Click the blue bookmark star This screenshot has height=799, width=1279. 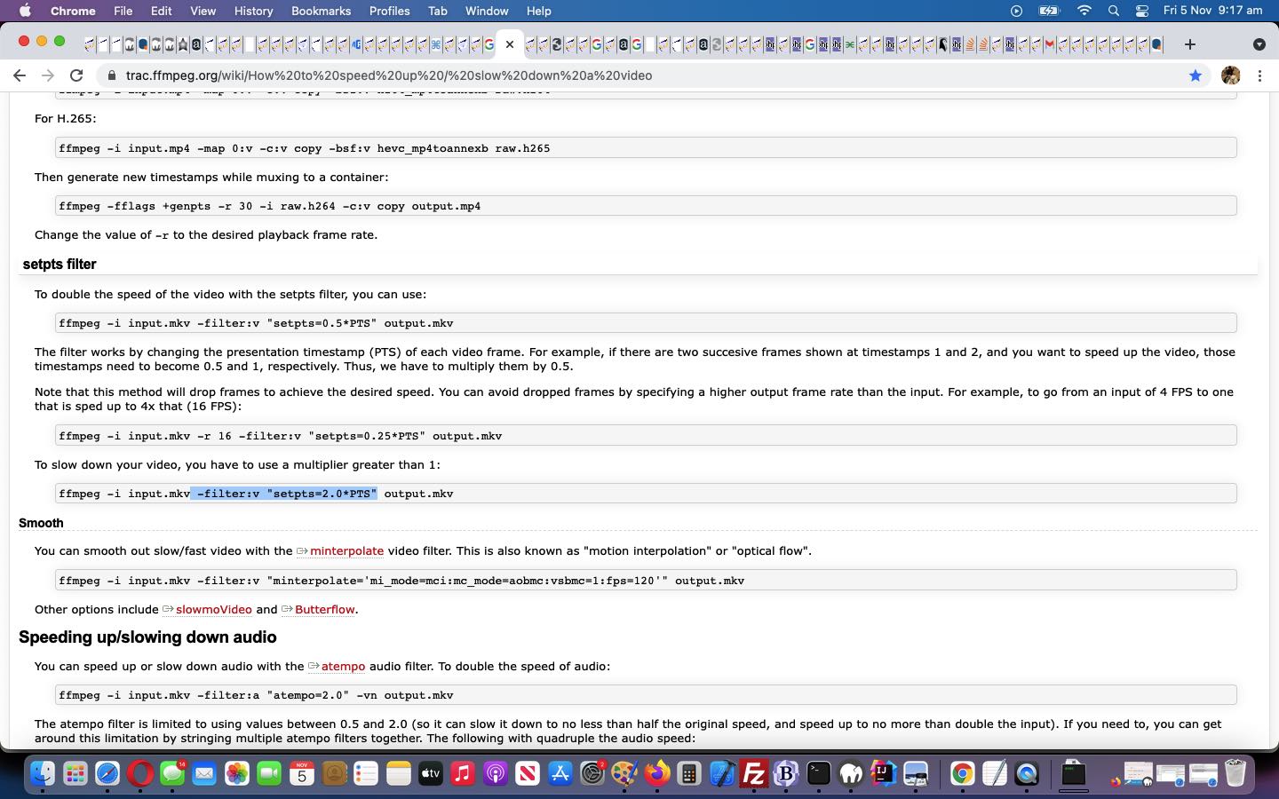coord(1196,75)
